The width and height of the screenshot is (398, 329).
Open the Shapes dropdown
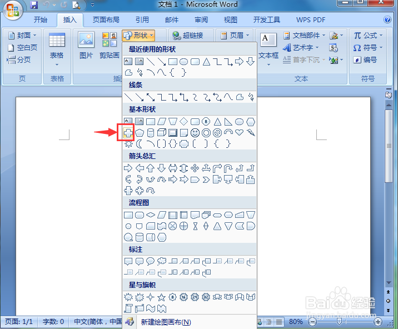point(138,35)
